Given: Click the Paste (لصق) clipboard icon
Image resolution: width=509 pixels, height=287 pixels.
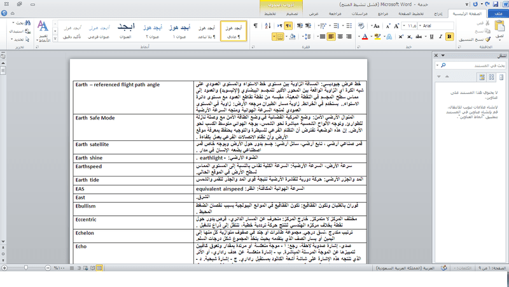Looking at the screenshot, I should (x=499, y=27).
